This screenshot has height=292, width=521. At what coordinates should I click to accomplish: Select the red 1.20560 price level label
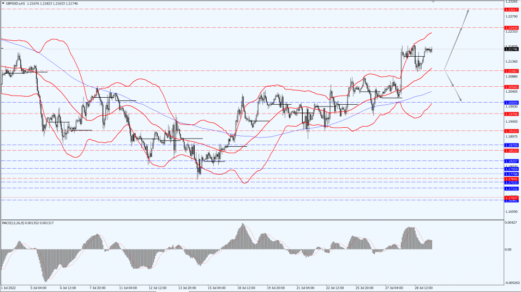pos(511,86)
